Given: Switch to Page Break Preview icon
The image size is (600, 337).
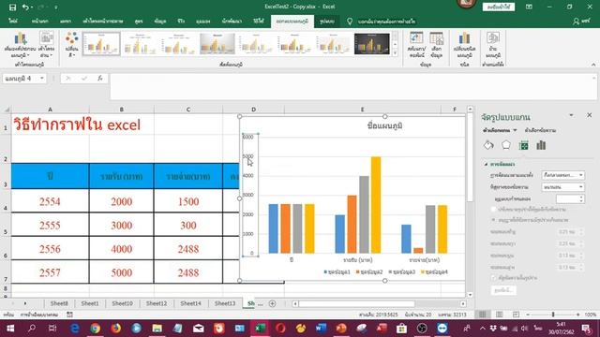Looking at the screenshot, I should click(516, 315).
